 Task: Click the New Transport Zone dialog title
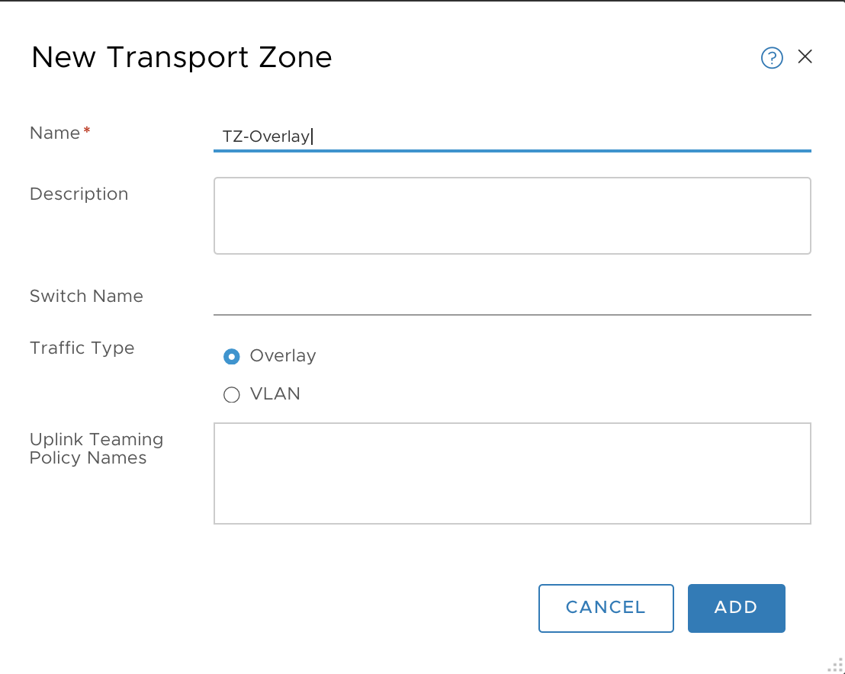(182, 57)
